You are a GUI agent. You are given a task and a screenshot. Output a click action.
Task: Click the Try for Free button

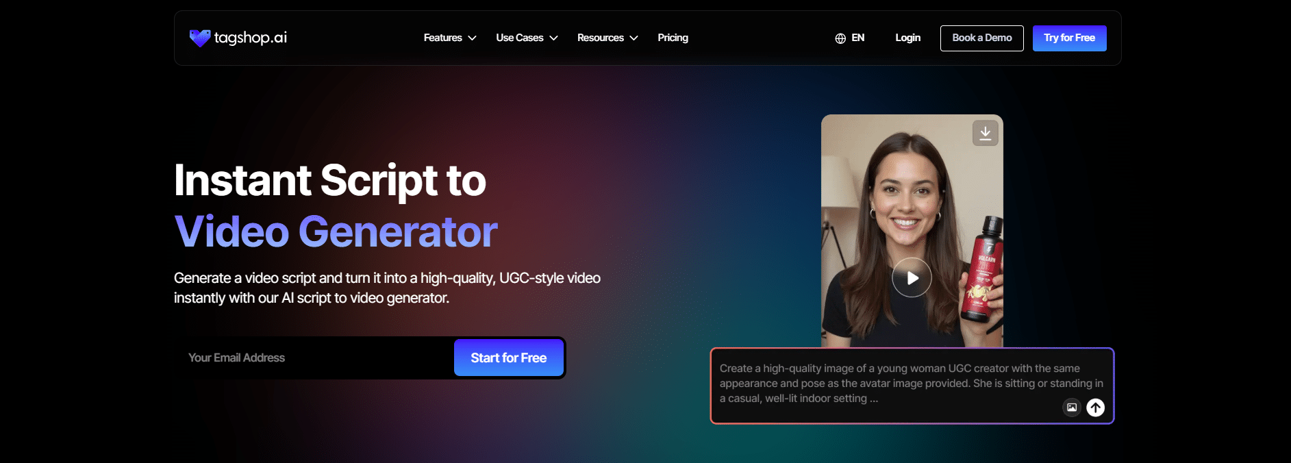coord(1069,38)
